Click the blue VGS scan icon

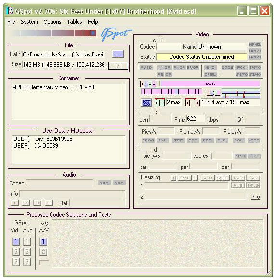(x=146, y=103)
